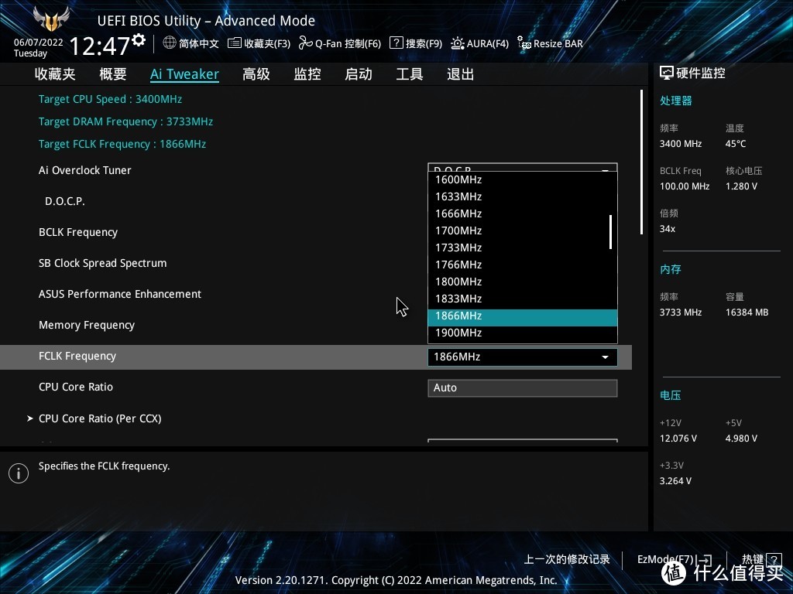Open language selector globe icon

coord(170,43)
